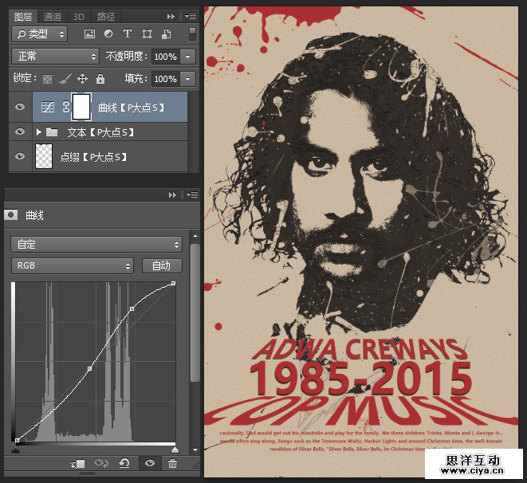
Task: Hide the 曲线 layer with eye icon
Action: [x=20, y=107]
